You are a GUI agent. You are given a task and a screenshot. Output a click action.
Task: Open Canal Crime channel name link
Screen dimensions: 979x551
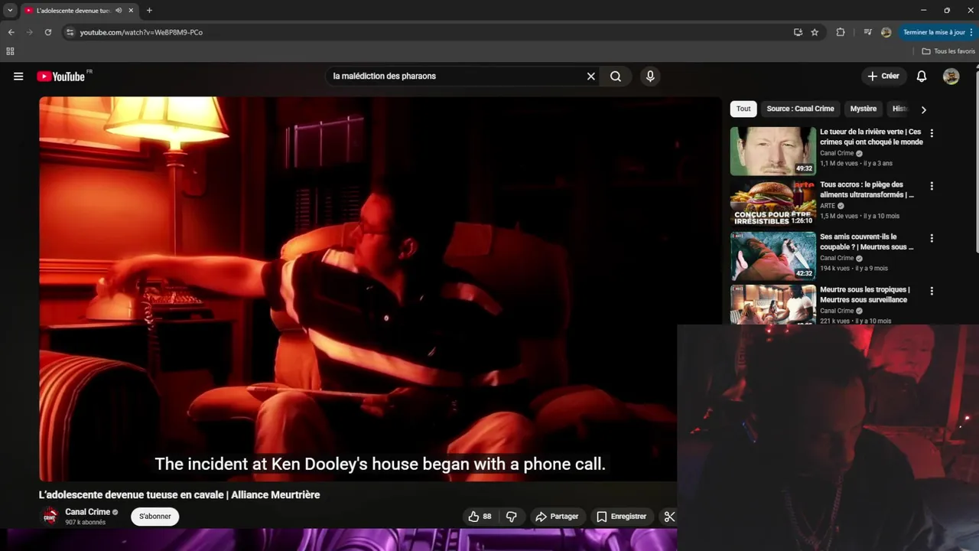tap(87, 512)
